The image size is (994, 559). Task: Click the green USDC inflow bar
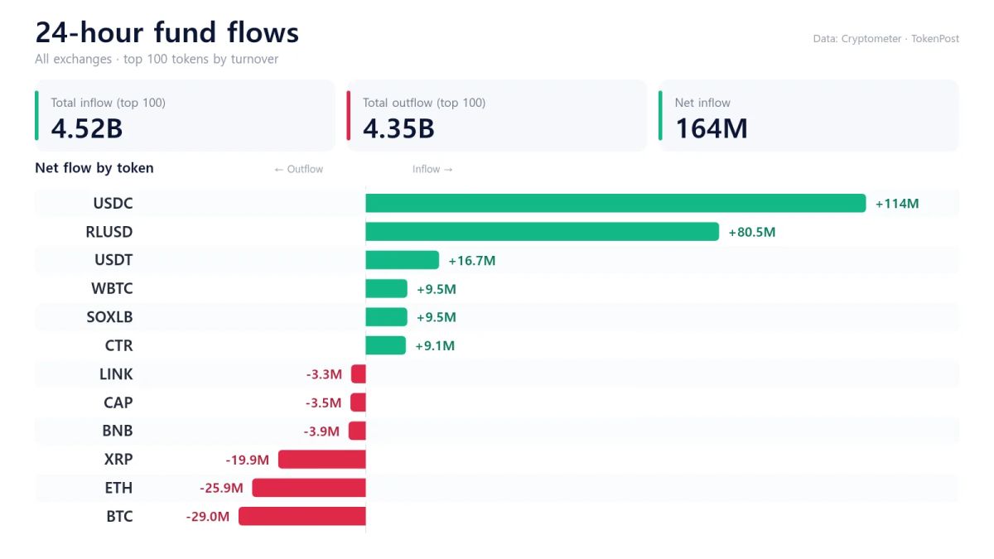click(x=615, y=204)
